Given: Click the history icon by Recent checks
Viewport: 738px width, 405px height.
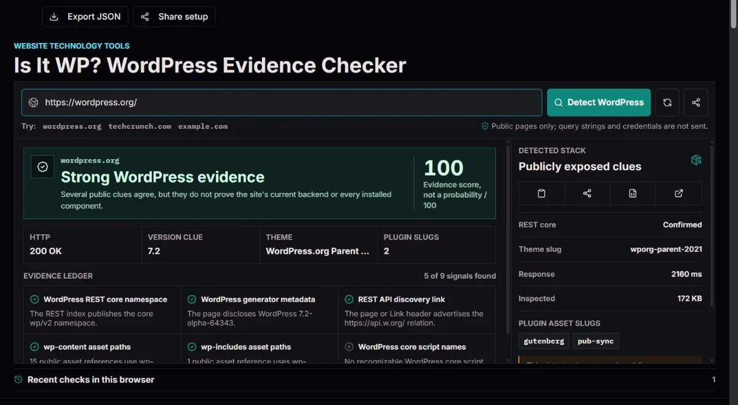Looking at the screenshot, I should [x=18, y=380].
